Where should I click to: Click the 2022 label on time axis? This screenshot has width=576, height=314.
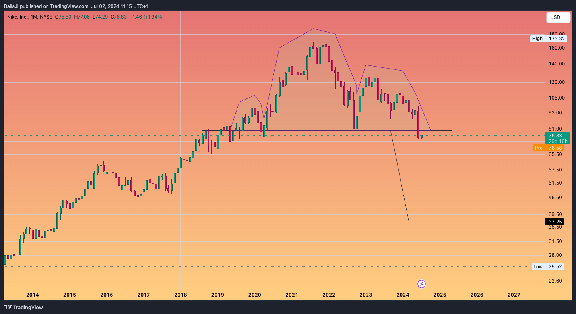click(329, 295)
